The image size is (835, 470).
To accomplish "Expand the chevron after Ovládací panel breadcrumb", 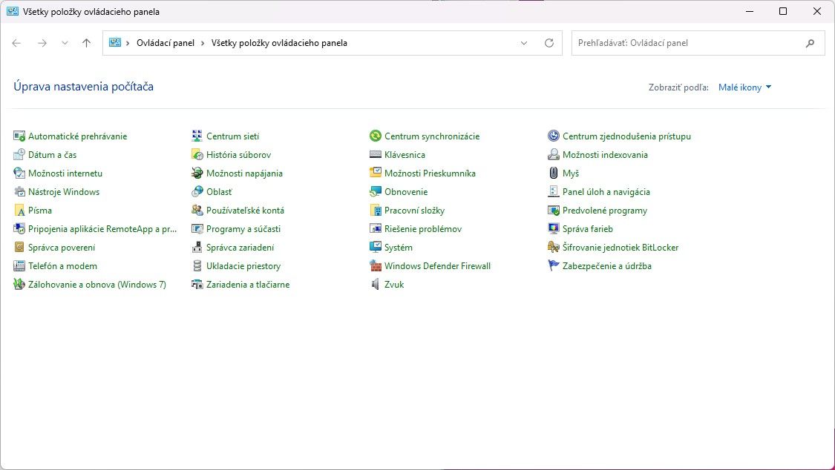I will 203,43.
